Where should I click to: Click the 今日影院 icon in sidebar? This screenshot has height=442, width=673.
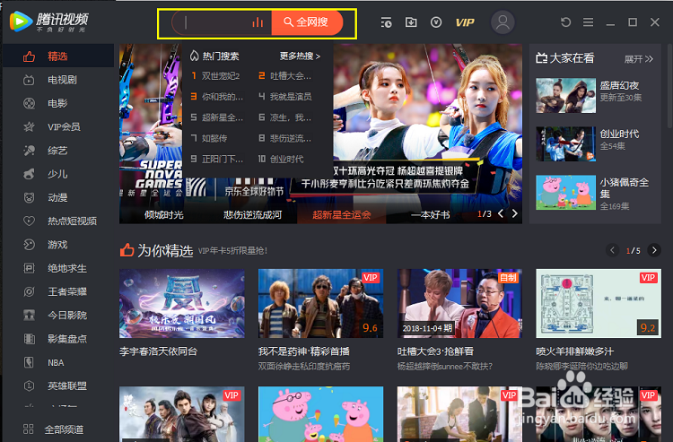30,316
